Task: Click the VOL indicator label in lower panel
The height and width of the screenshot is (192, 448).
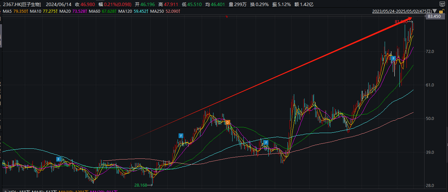Action: pyautogui.click(x=13, y=191)
